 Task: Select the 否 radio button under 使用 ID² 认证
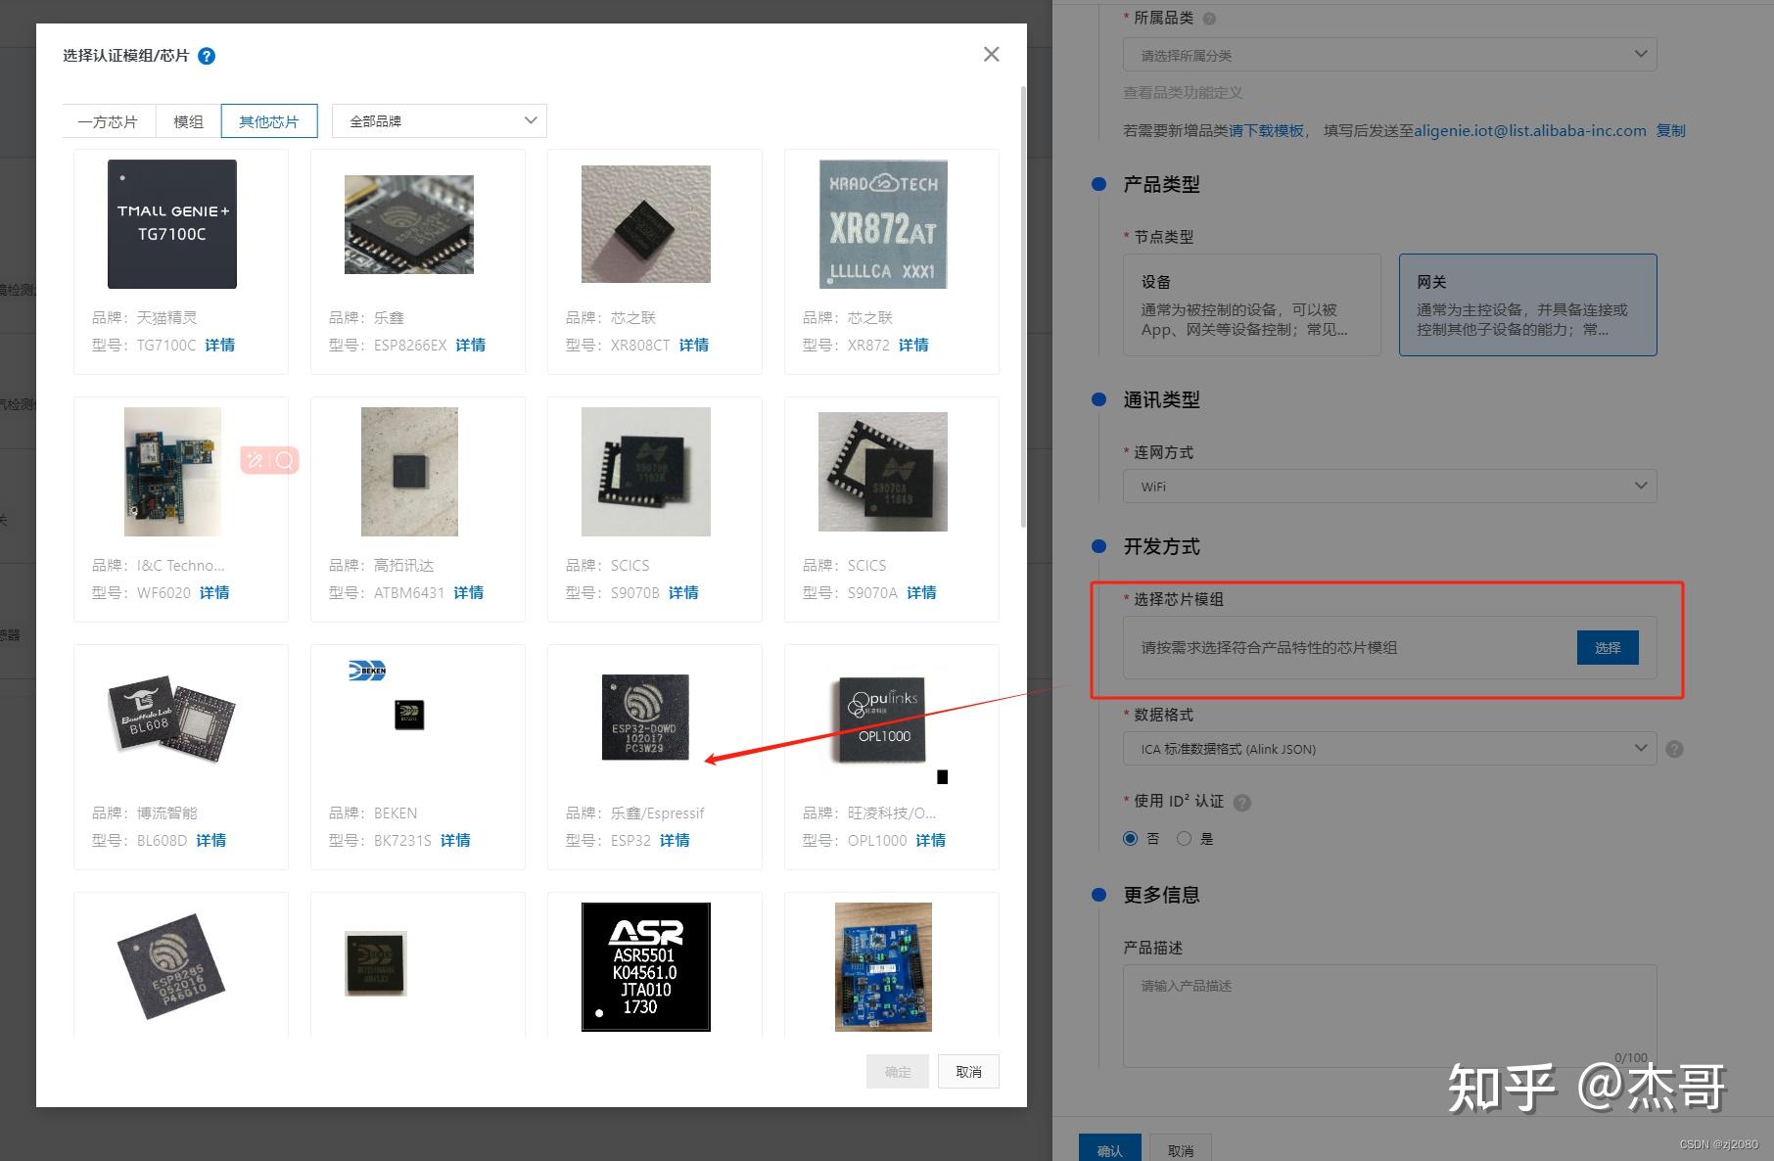coord(1131,838)
